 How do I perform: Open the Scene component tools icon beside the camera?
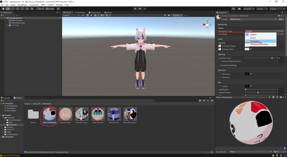[165, 15]
